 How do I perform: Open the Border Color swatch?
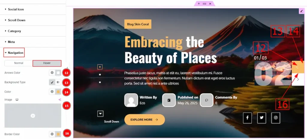point(58,134)
